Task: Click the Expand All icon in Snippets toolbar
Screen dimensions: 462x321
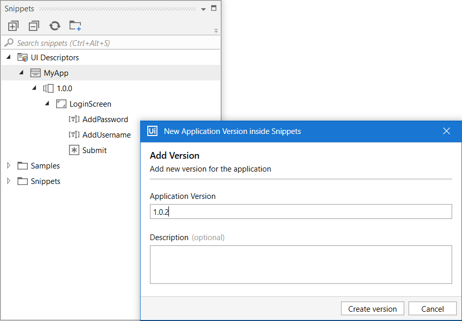Action: (13, 26)
